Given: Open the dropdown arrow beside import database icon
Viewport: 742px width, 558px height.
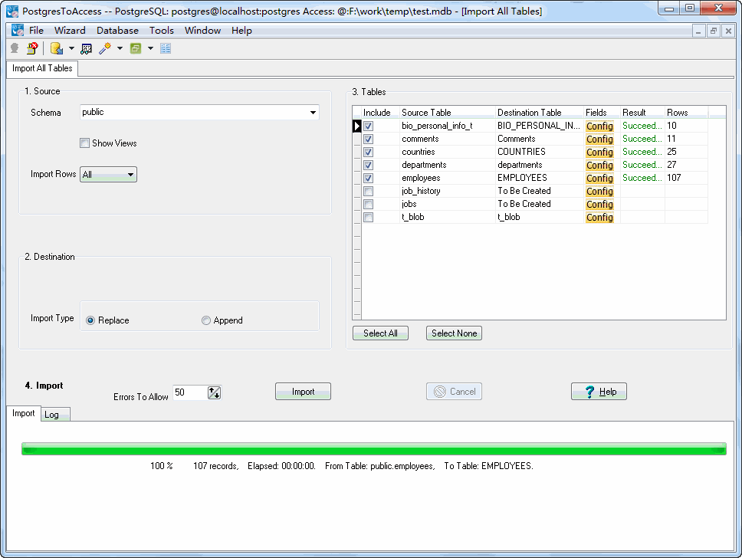Looking at the screenshot, I should click(x=71, y=48).
